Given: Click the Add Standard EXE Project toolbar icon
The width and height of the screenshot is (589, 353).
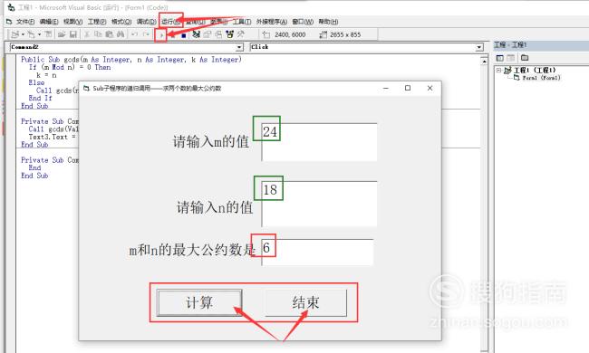Looking at the screenshot, I should (14, 34).
